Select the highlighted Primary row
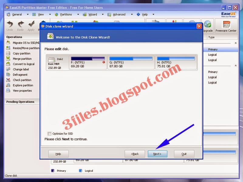The image size is (243, 182). [x=221, y=49]
